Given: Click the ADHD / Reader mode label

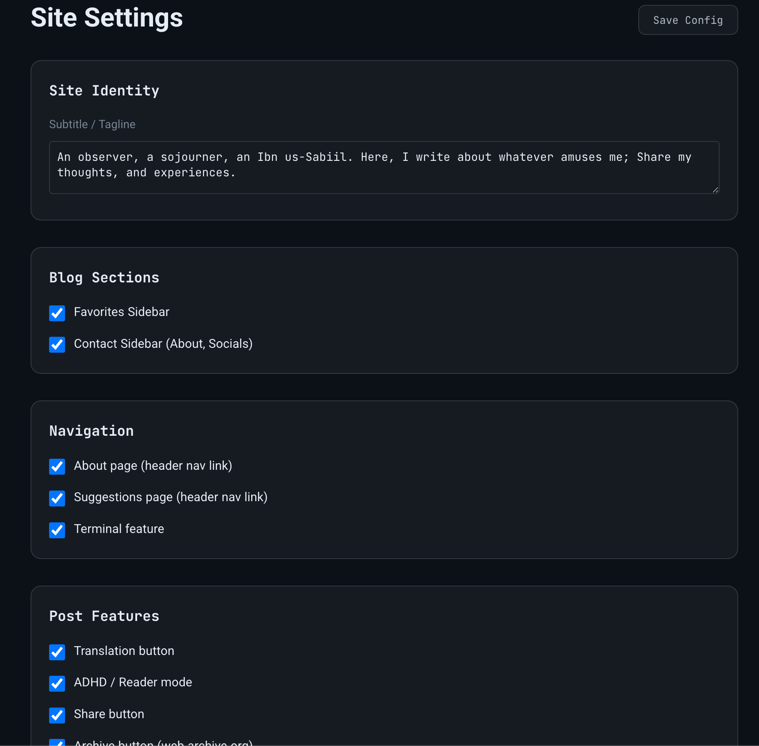Looking at the screenshot, I should pos(133,682).
